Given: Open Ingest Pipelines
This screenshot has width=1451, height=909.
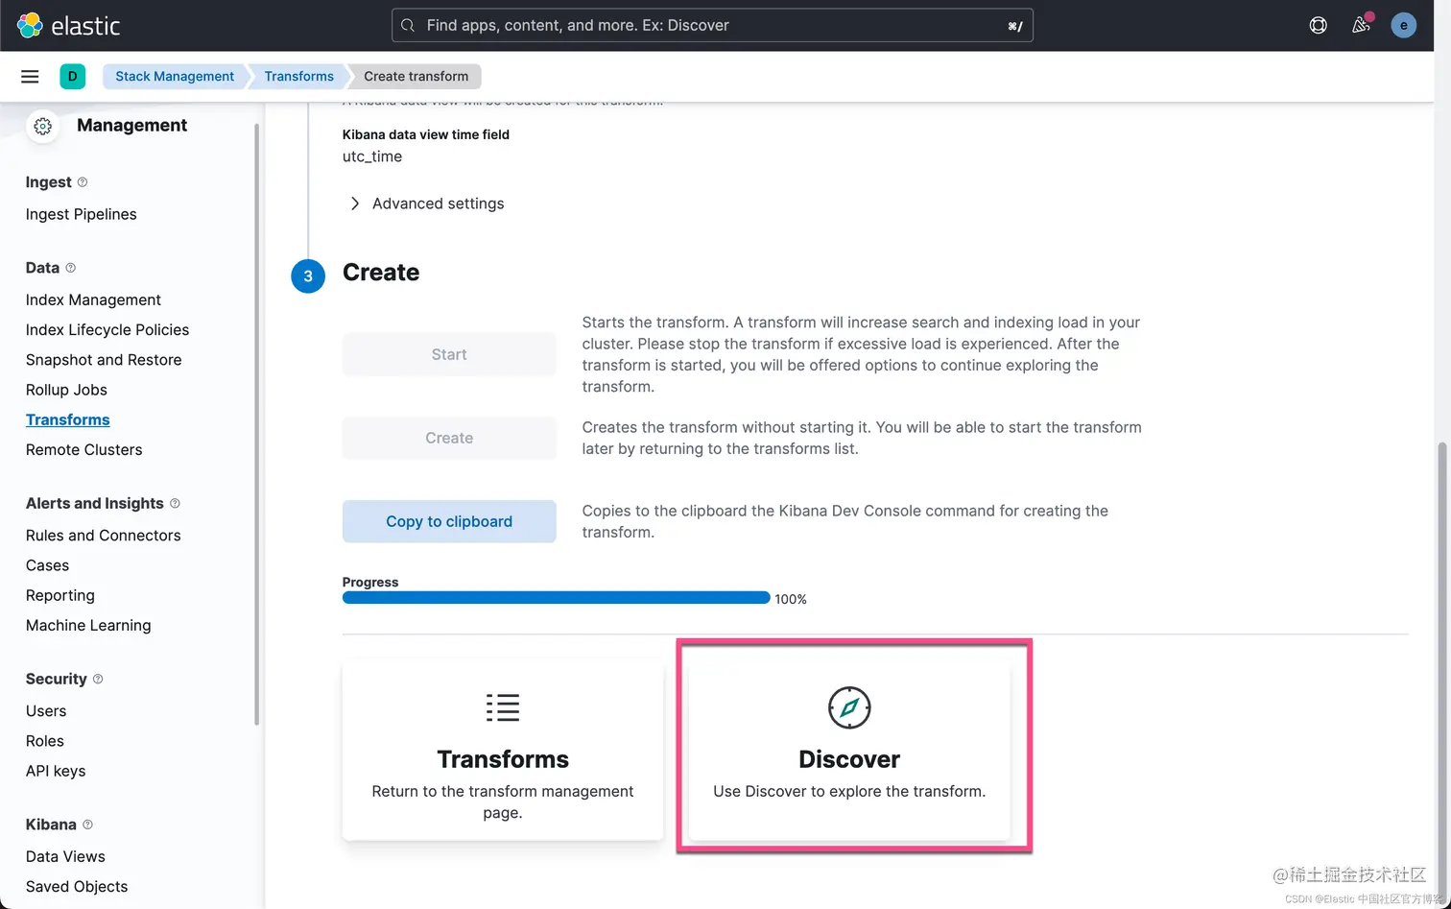Looking at the screenshot, I should click(x=82, y=214).
